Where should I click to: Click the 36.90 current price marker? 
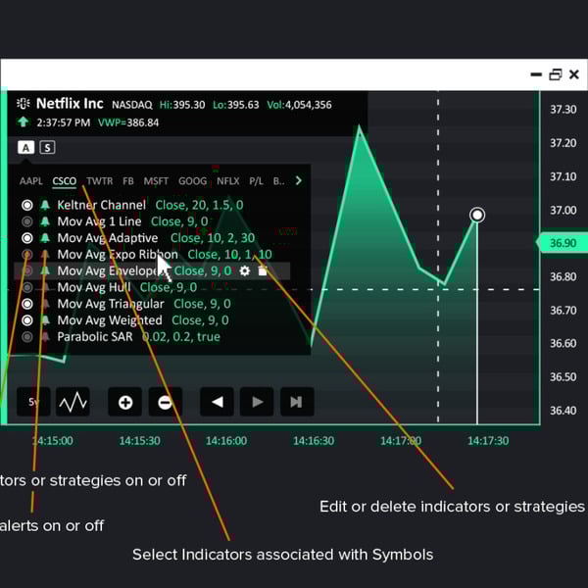pos(563,243)
